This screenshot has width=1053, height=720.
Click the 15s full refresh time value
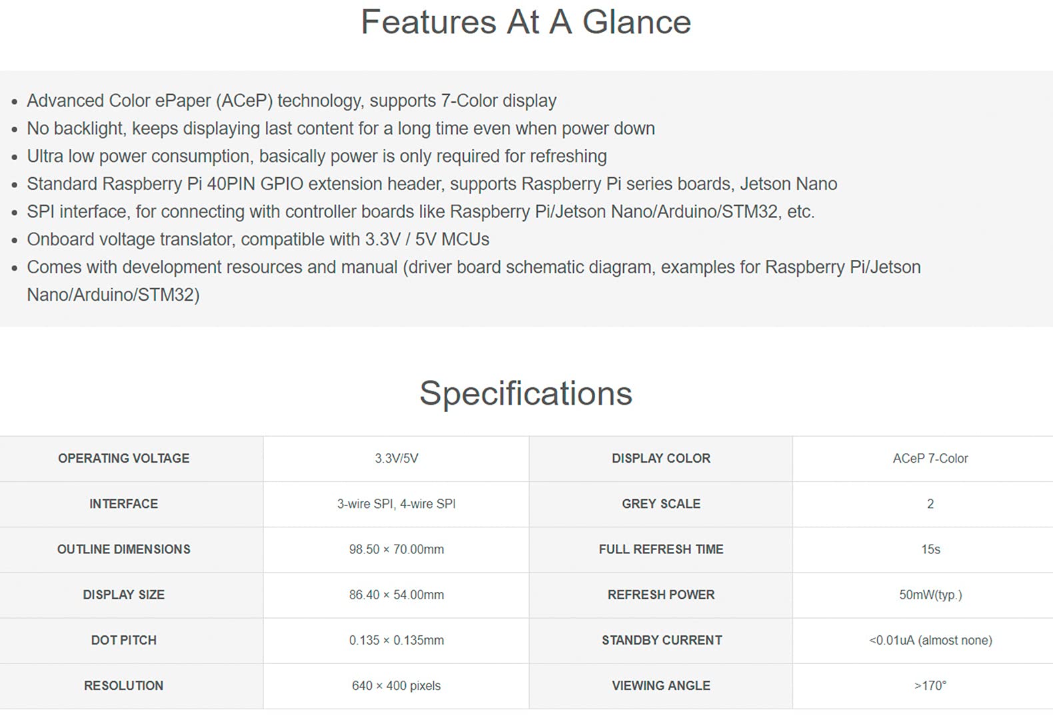(x=930, y=549)
